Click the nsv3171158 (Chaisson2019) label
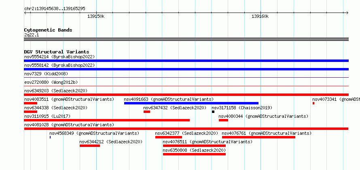 242,108
